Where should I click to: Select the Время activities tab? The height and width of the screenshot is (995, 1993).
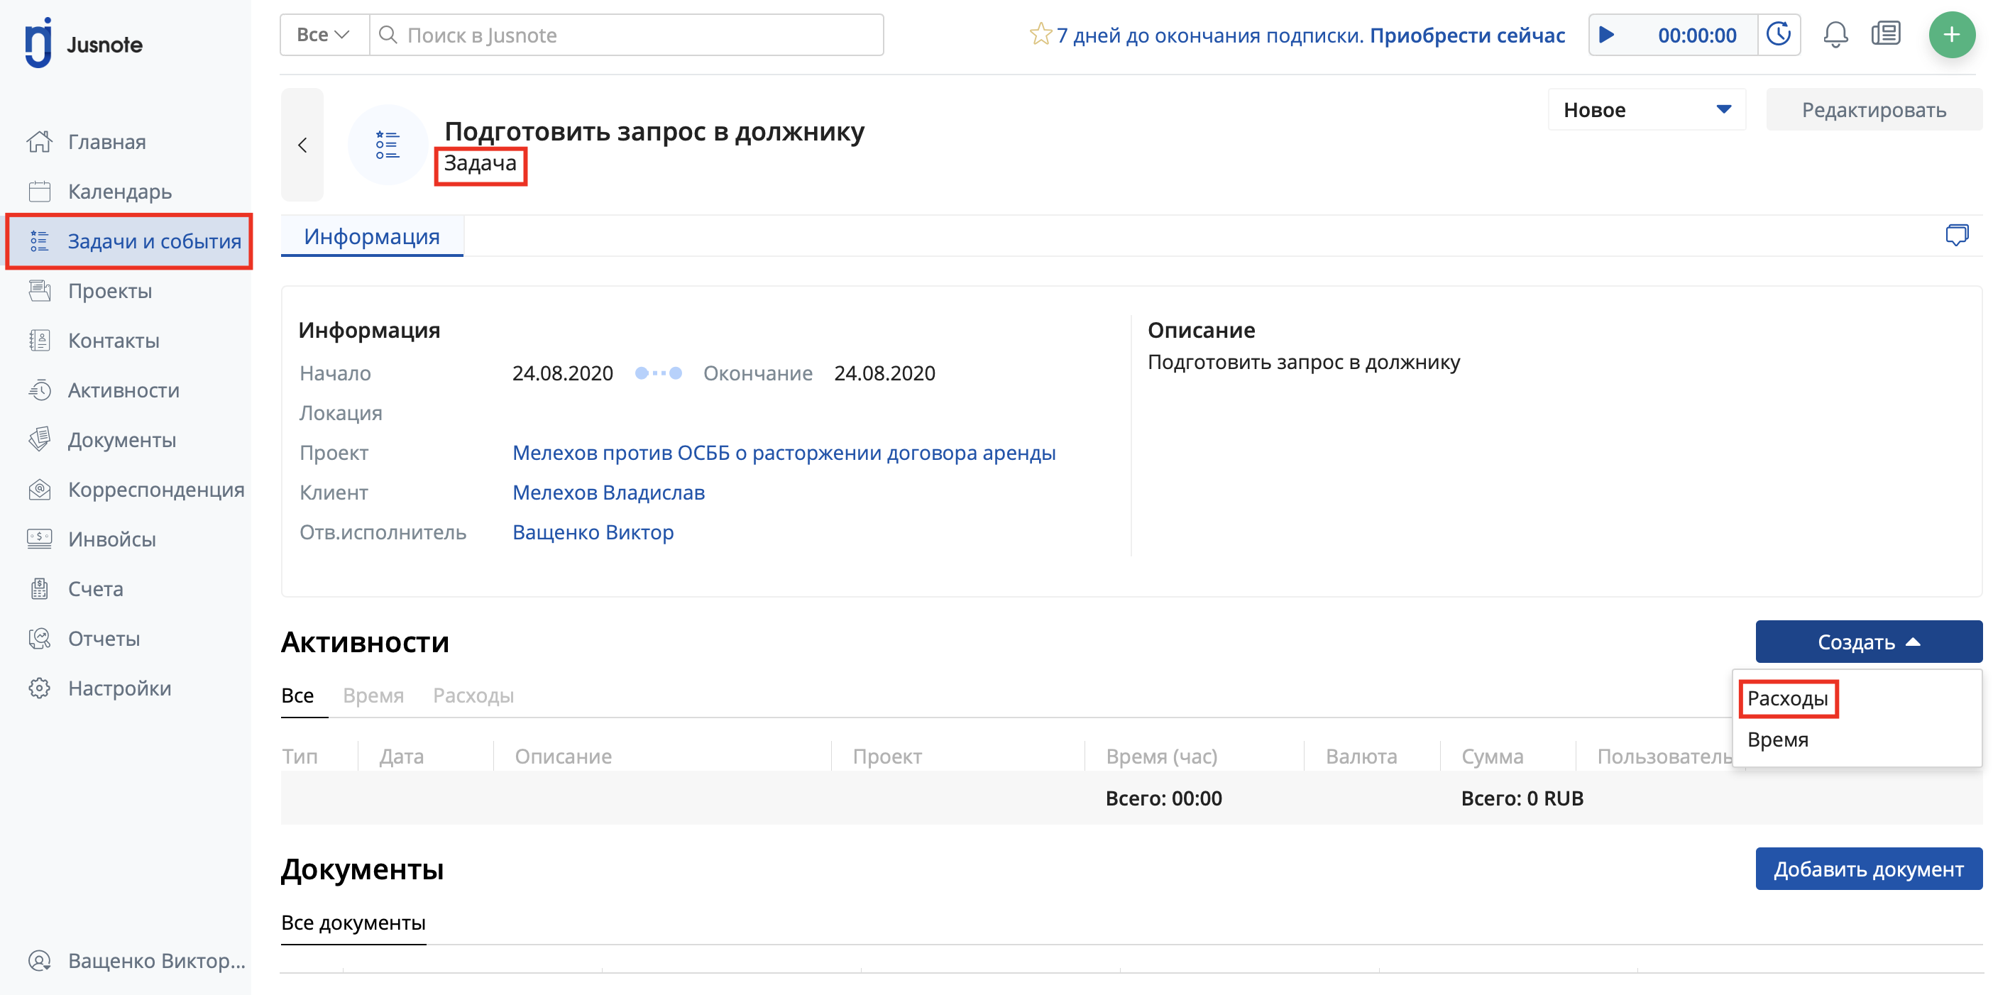(373, 695)
